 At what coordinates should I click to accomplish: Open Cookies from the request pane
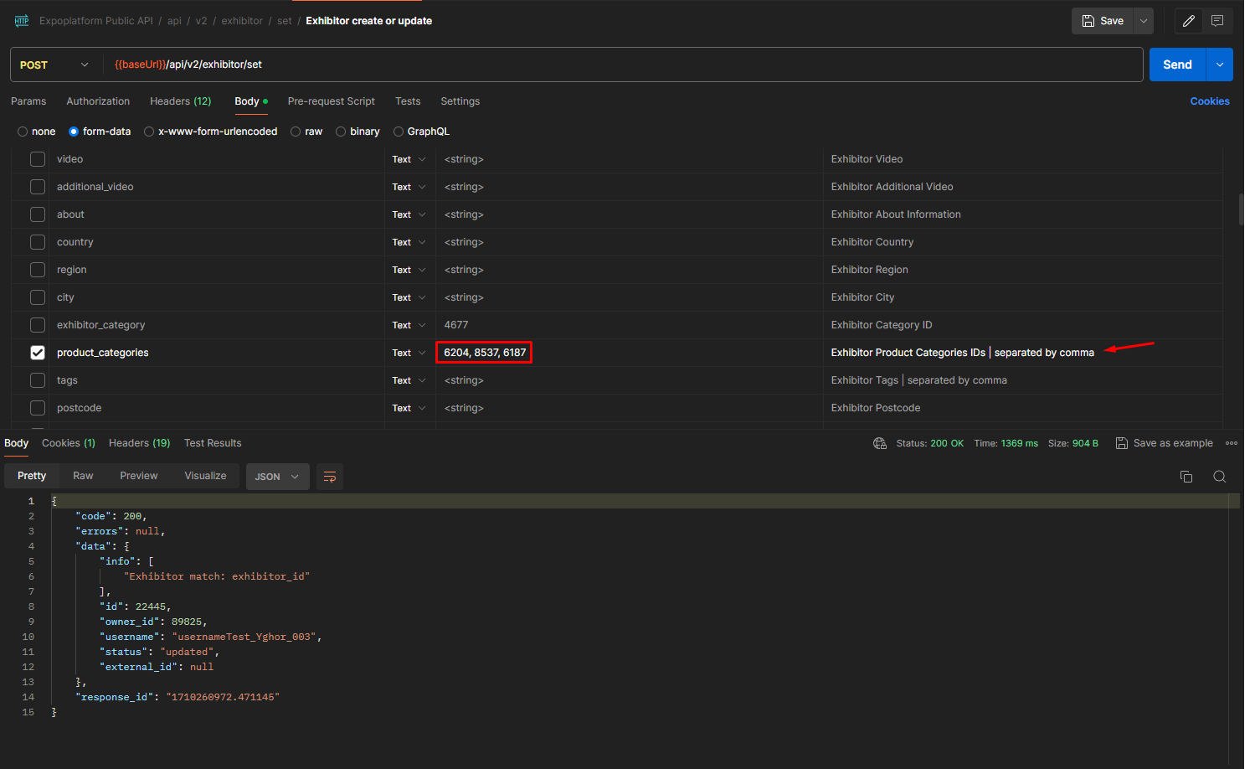tap(1210, 101)
